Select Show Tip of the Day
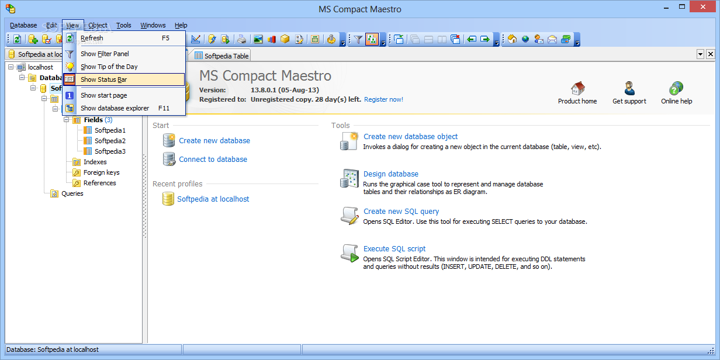 [x=124, y=67]
